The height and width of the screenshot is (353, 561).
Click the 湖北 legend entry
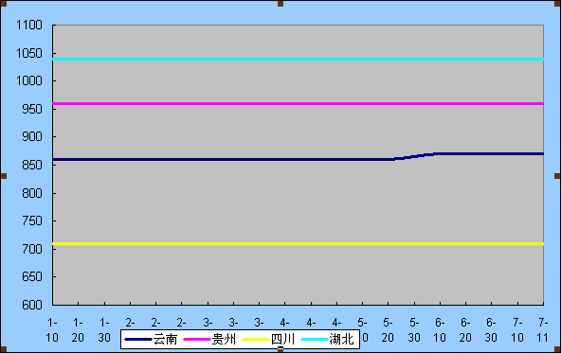tap(327, 339)
